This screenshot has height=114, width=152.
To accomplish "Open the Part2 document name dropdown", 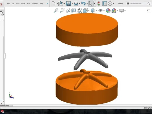I will pos(121,4).
